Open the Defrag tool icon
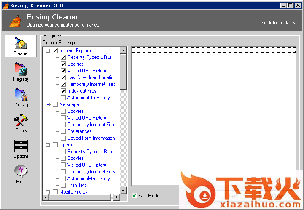304x210 pixels. click(x=21, y=95)
